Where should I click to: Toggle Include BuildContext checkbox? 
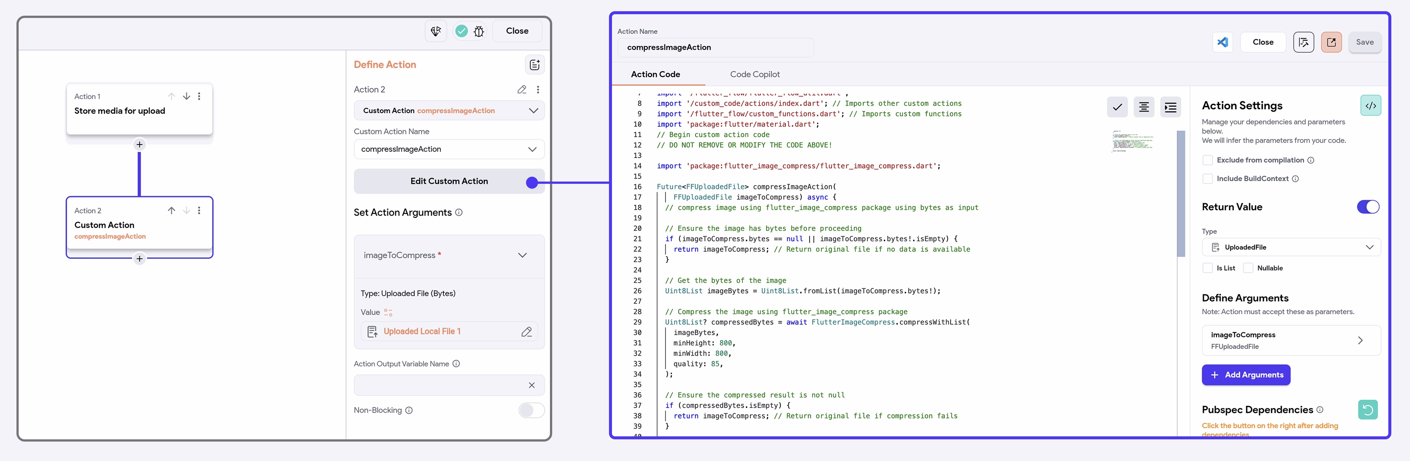click(x=1208, y=179)
